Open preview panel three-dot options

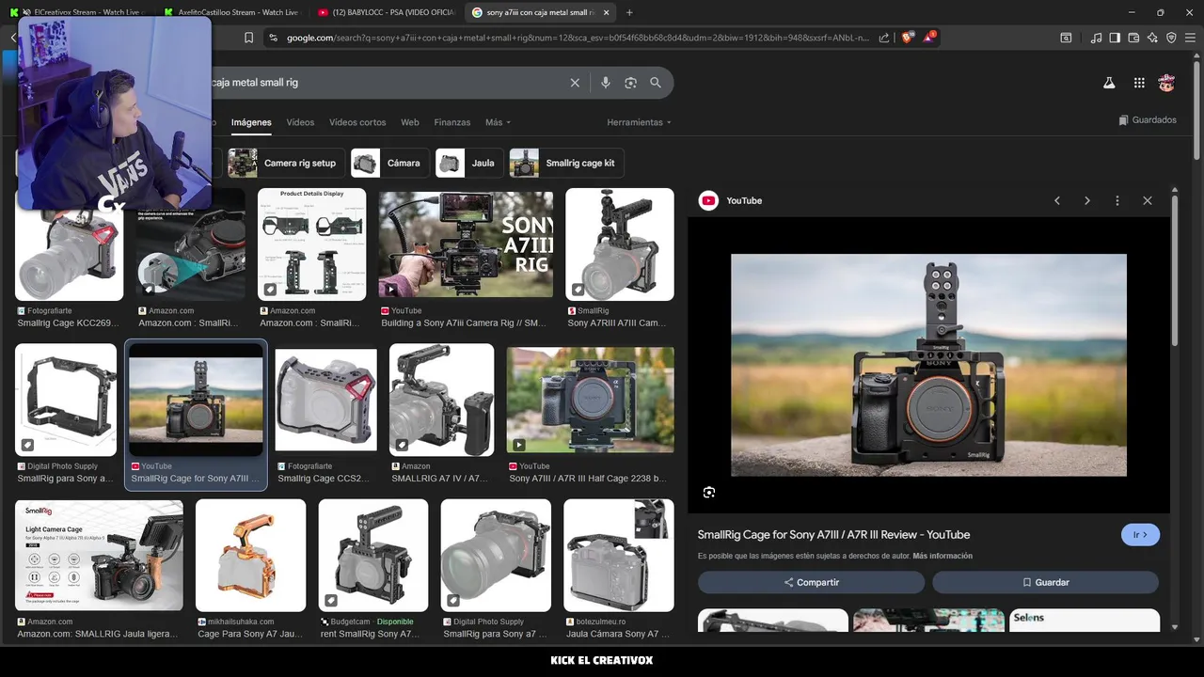(1117, 200)
